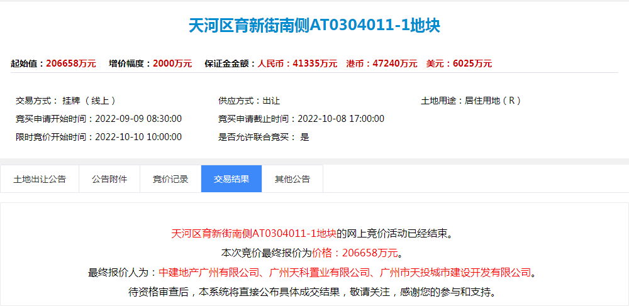
Task: Open the 土地出让公告 tab
Action: tap(40, 178)
